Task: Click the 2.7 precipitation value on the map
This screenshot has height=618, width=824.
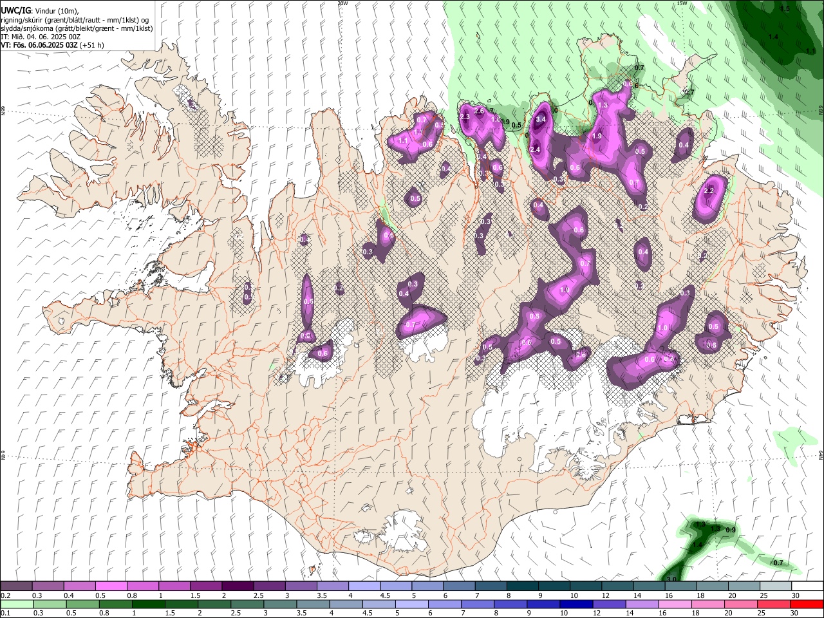Action: [x=689, y=93]
